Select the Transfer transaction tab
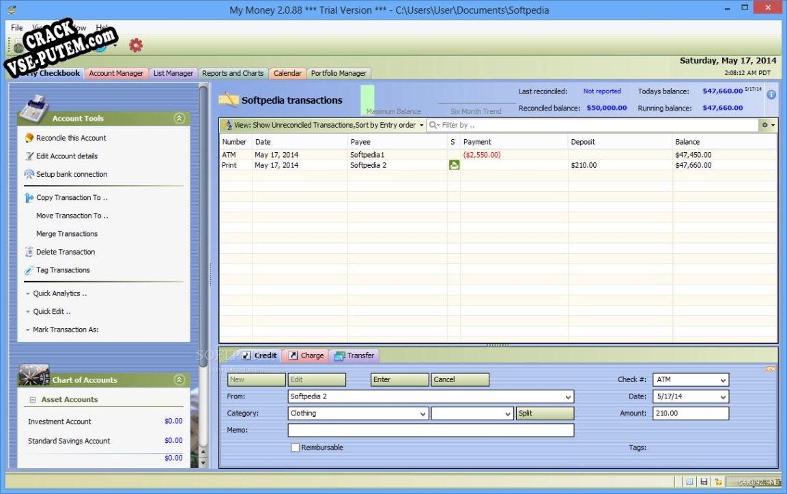The height and width of the screenshot is (494, 787). [354, 355]
